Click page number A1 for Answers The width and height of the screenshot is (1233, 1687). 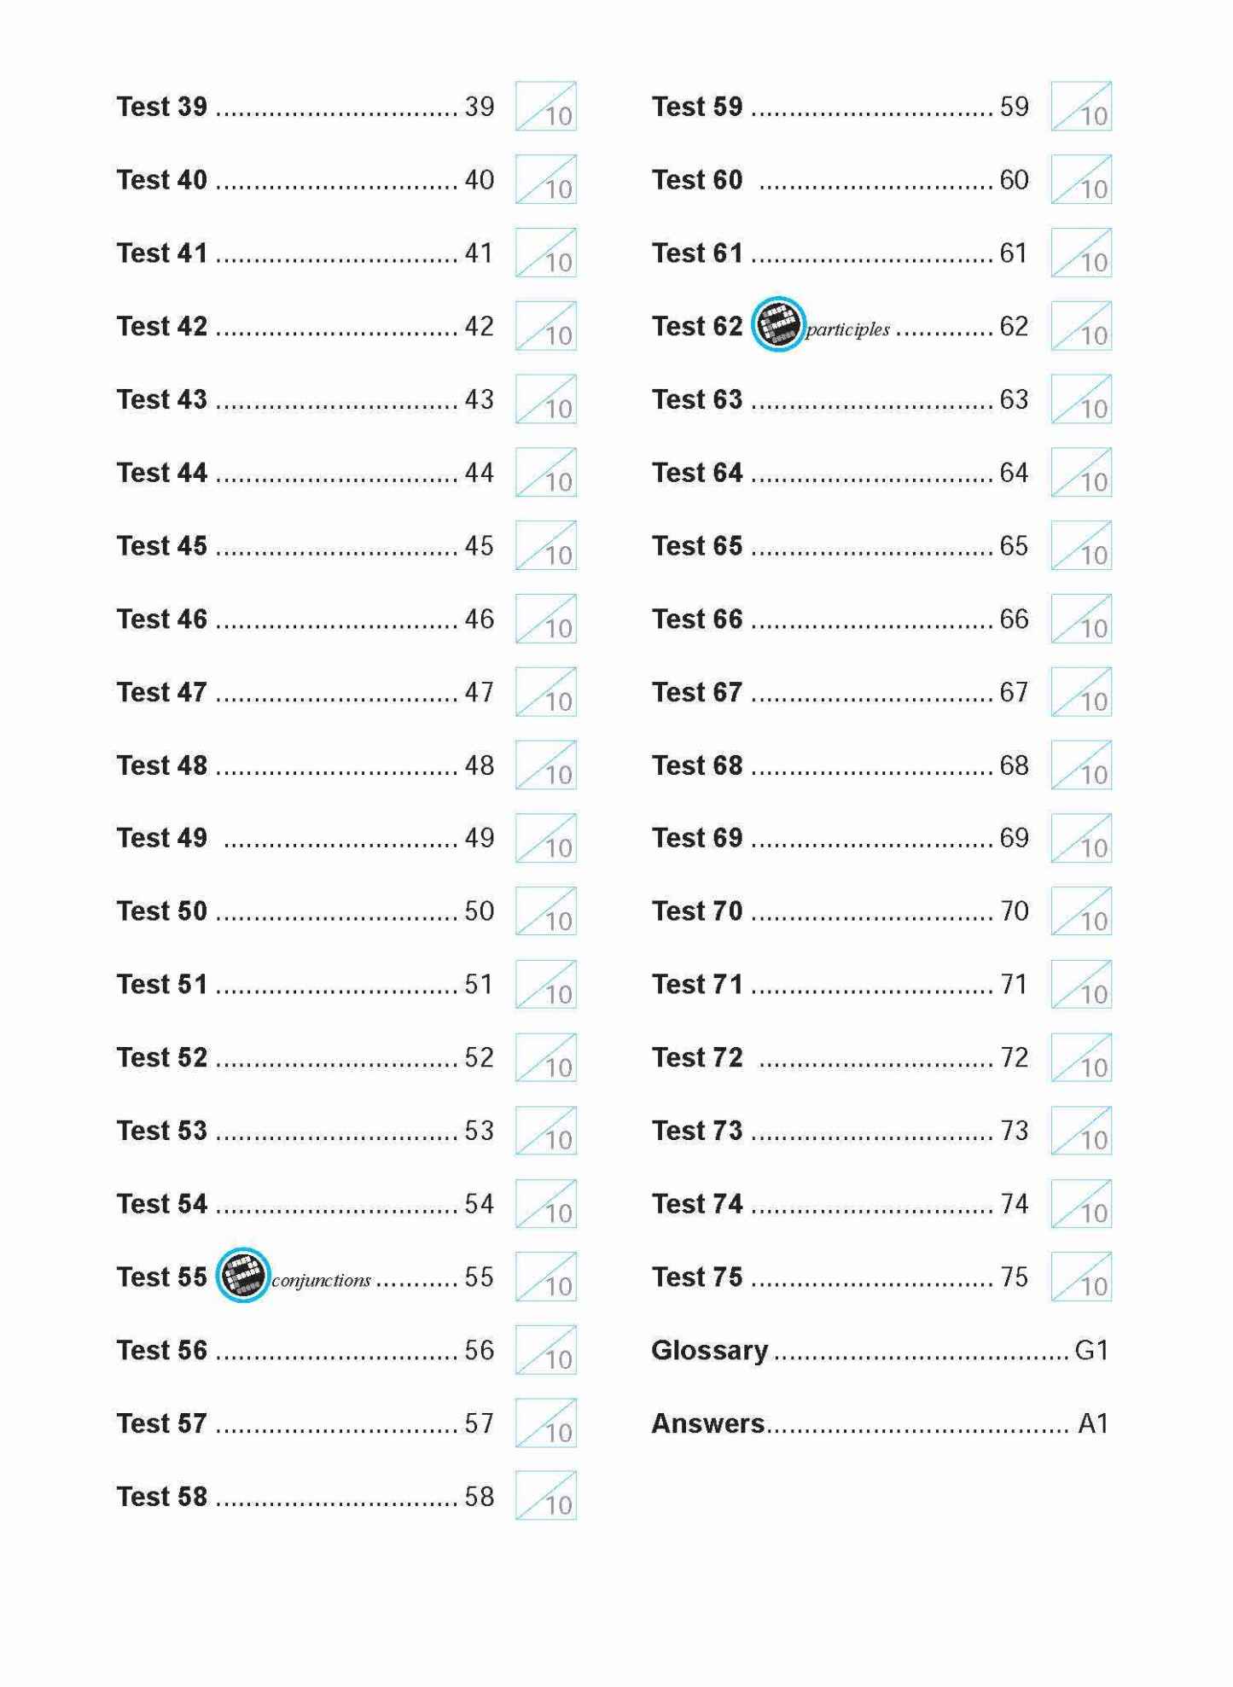[1093, 1423]
